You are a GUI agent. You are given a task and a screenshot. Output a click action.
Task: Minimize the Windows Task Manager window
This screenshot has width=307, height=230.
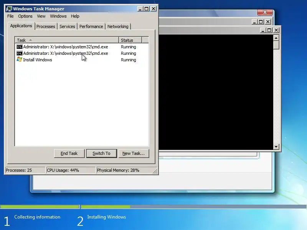(x=140, y=9)
